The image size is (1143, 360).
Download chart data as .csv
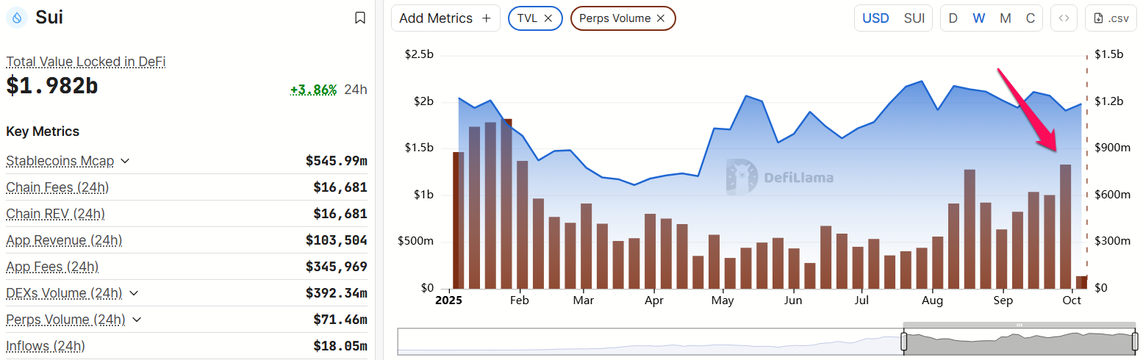coord(1110,18)
